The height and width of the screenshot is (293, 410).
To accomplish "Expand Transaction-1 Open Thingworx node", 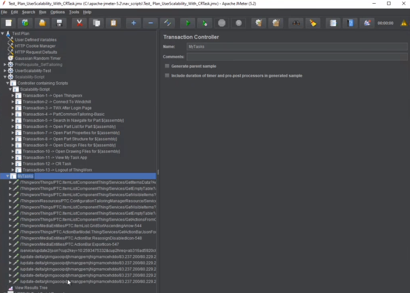I will tap(13, 95).
